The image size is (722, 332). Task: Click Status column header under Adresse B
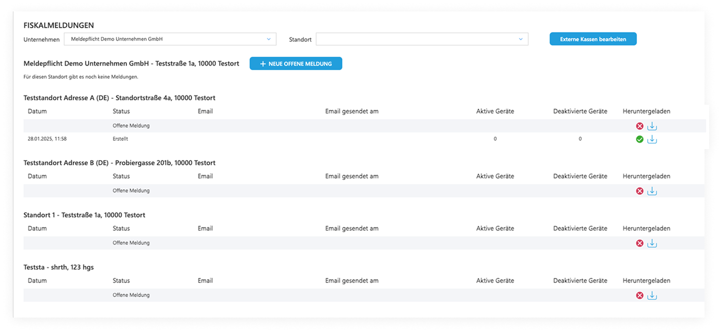coord(121,176)
